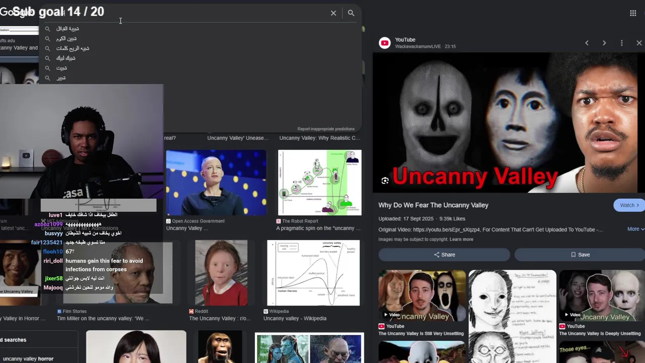645x363 pixels.
Task: Click The Robot Report source label
Action: click(300, 221)
